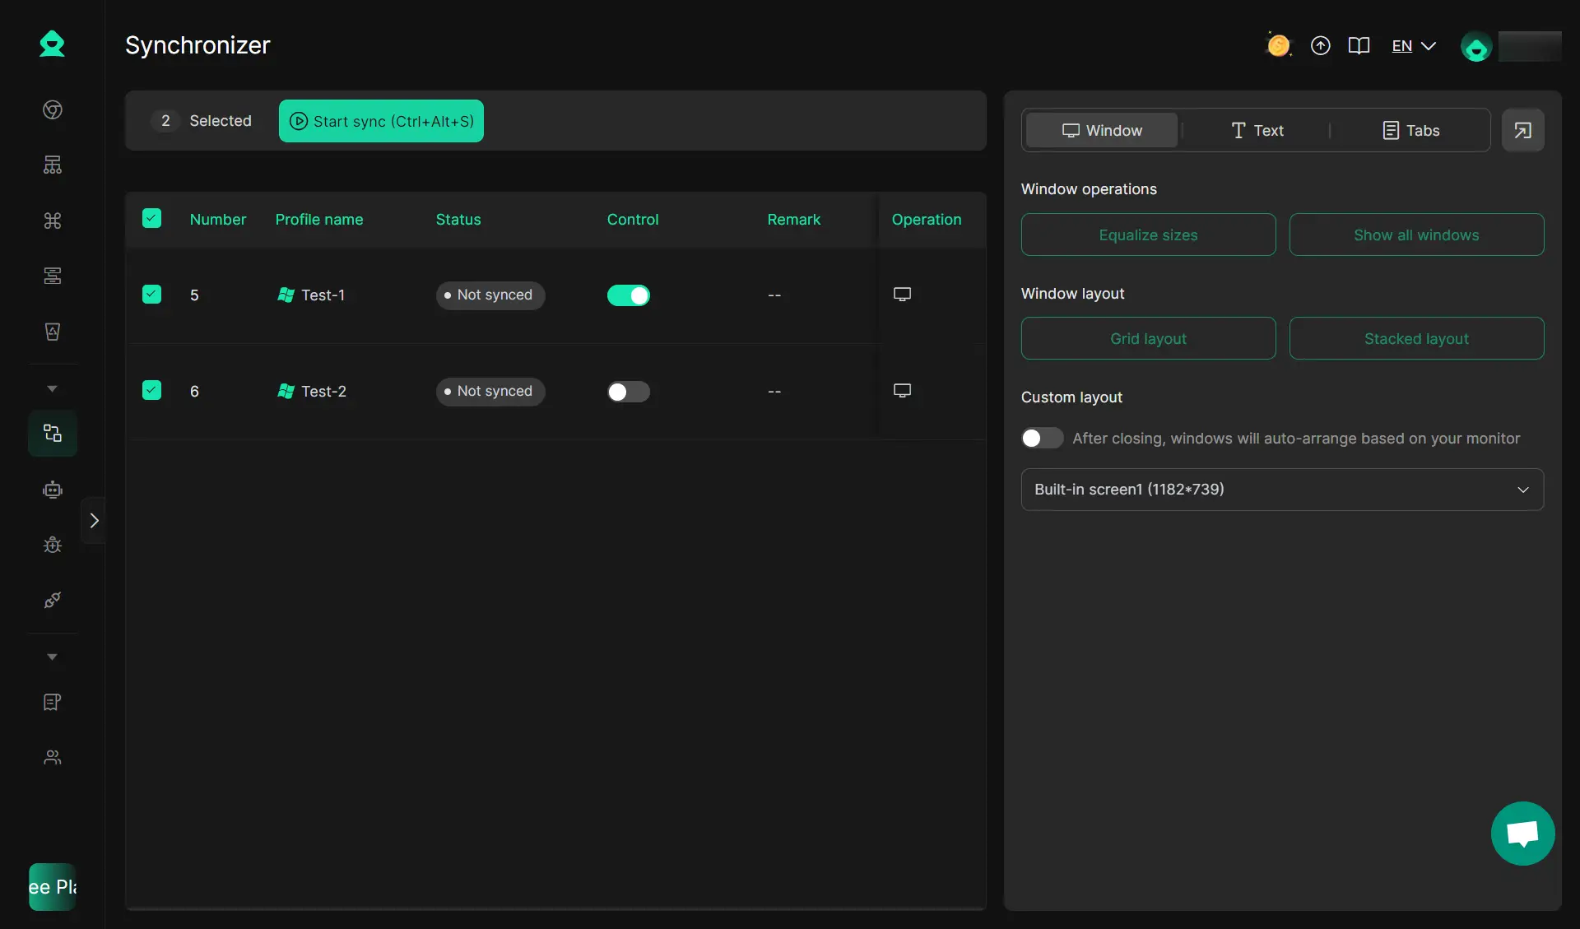This screenshot has height=929, width=1580.
Task: Apply the Grid layout
Action: [1148, 338]
